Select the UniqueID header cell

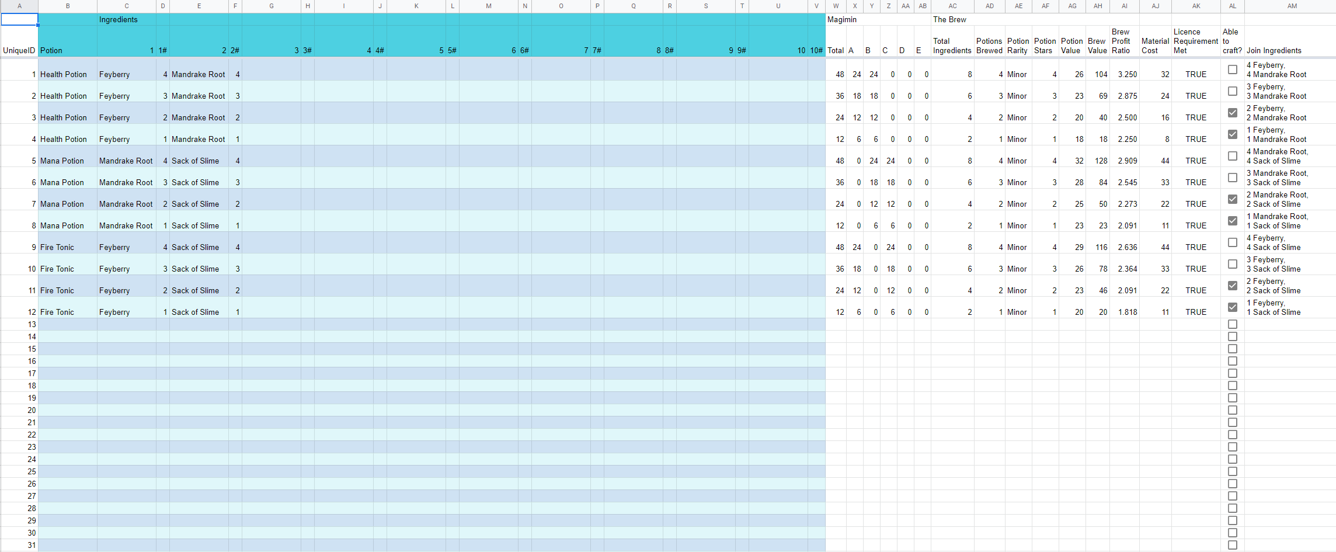(19, 50)
